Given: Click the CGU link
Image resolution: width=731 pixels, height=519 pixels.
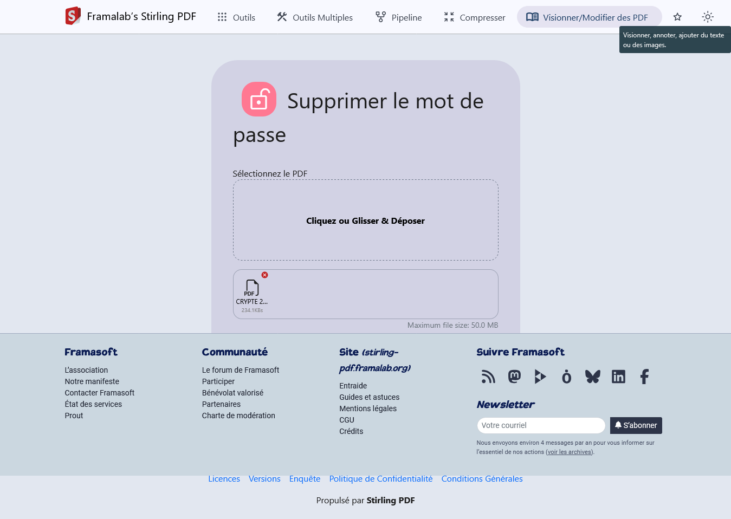Looking at the screenshot, I should coord(347,420).
